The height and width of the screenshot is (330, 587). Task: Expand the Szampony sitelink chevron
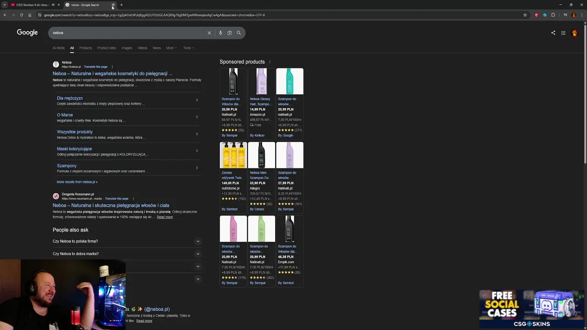[197, 168]
